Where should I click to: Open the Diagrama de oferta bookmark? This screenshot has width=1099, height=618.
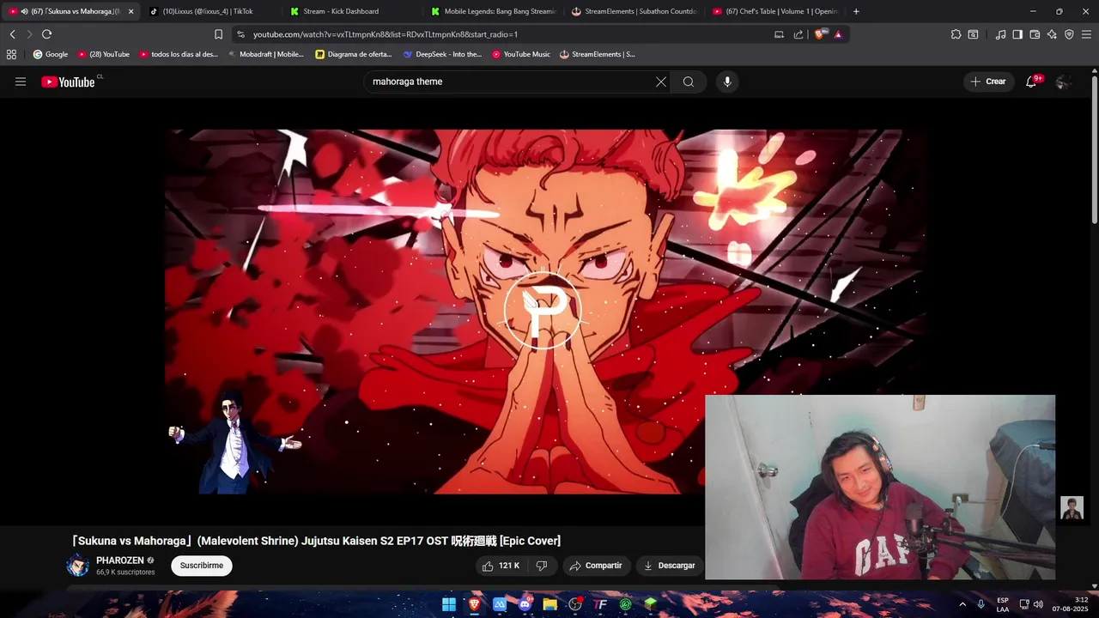pos(354,54)
